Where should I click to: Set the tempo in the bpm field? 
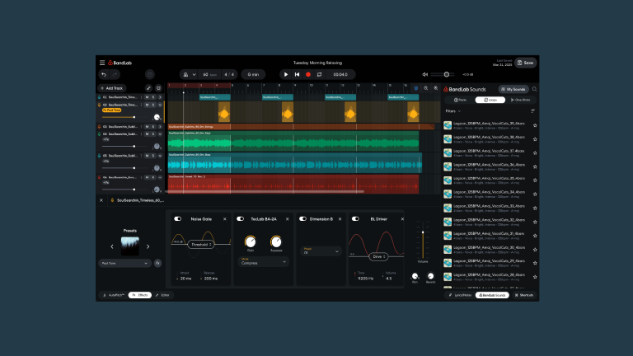coord(209,75)
